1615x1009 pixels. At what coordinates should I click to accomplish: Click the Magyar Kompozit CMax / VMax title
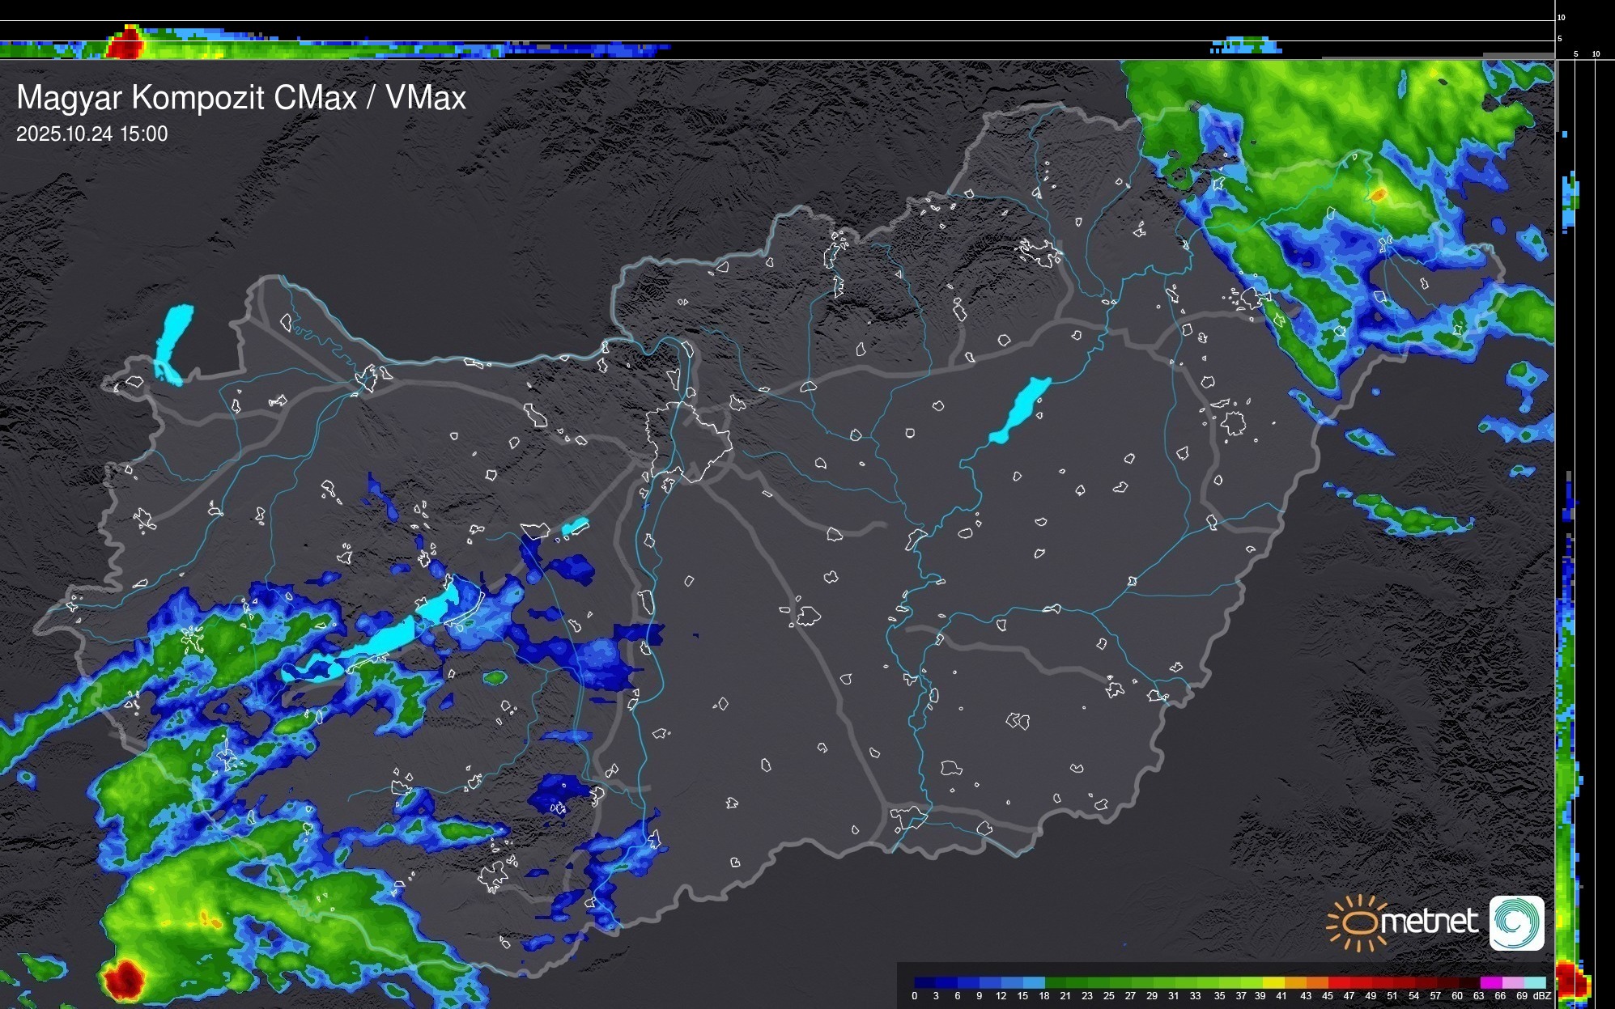click(x=241, y=98)
